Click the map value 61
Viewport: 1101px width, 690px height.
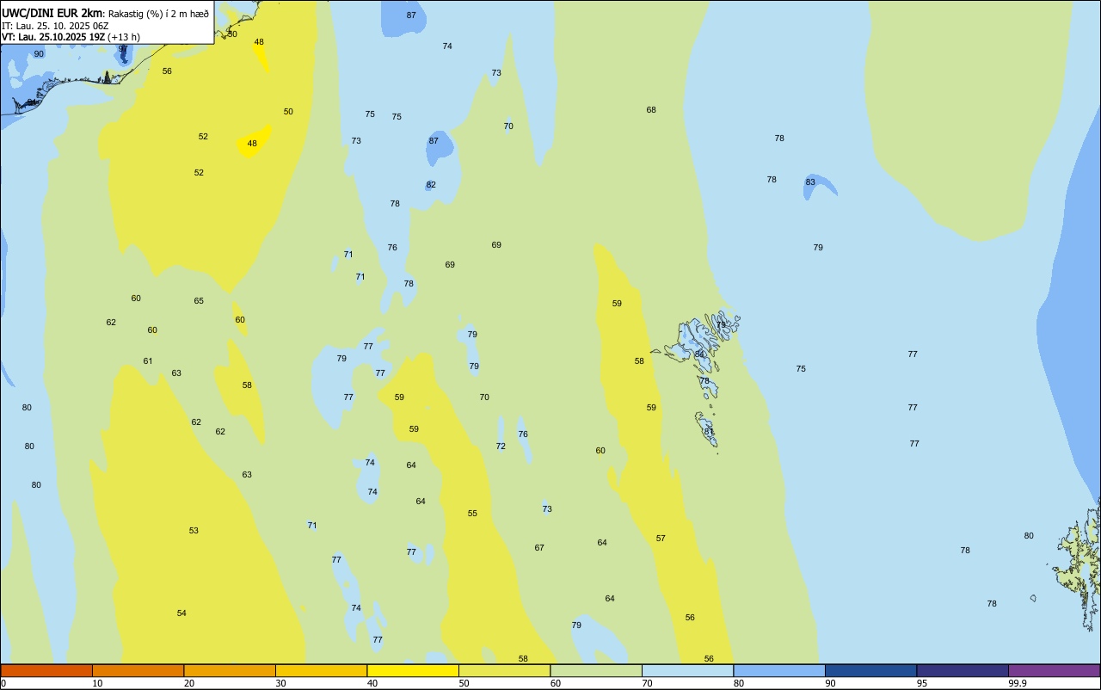(x=148, y=361)
